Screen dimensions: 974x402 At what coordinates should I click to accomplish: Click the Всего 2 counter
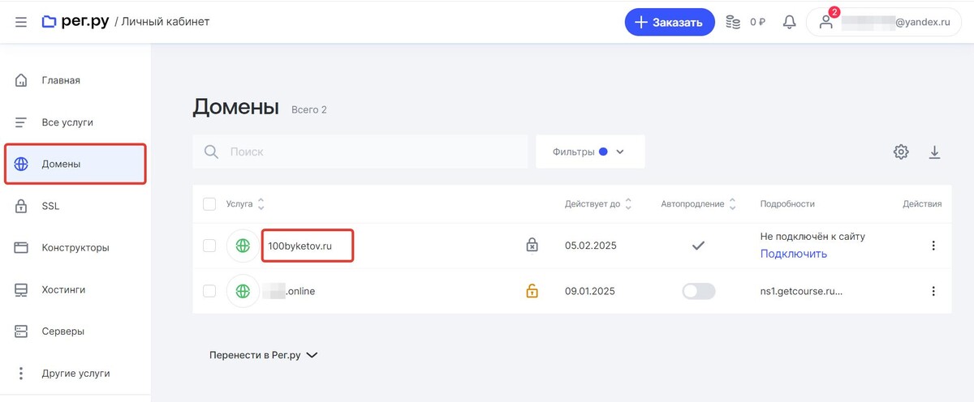(x=309, y=109)
